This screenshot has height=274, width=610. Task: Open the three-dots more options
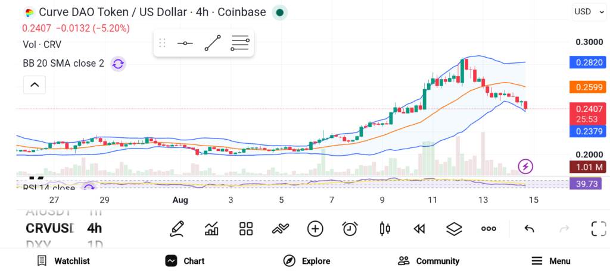click(488, 229)
